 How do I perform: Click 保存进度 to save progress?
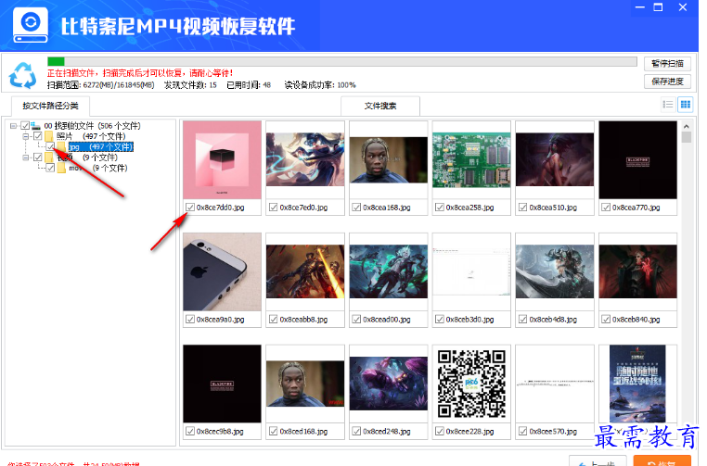point(667,82)
